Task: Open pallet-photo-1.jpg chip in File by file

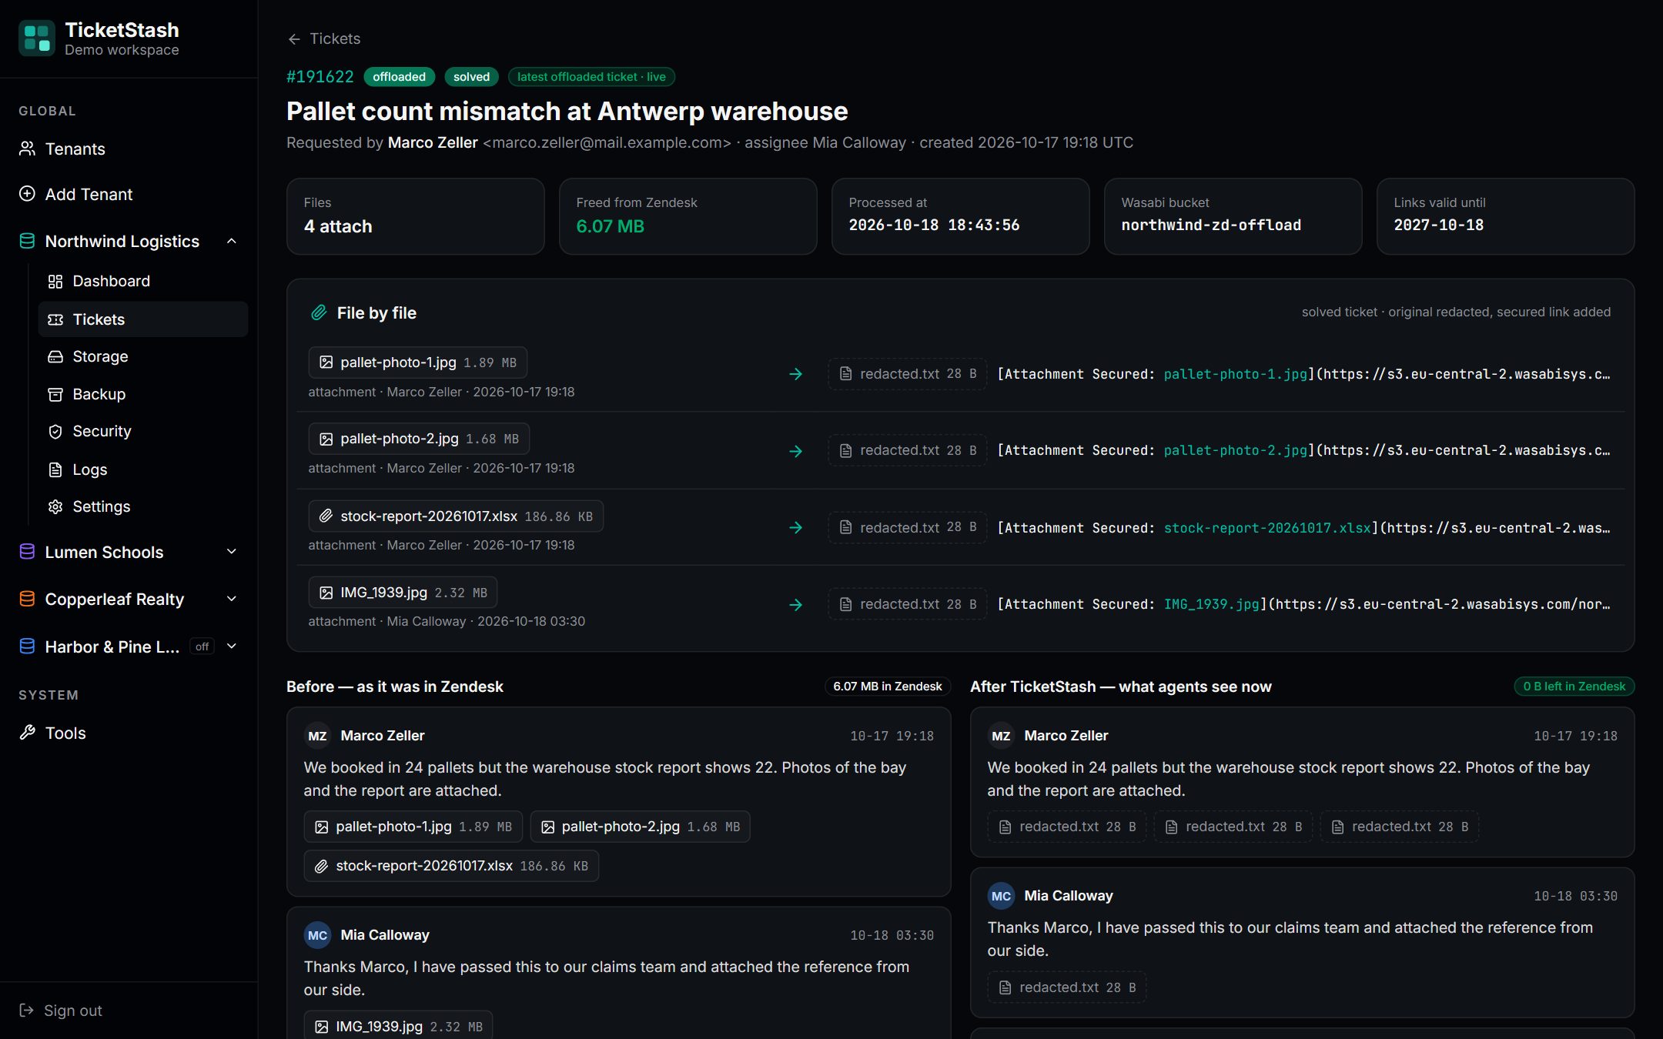Action: coord(417,362)
